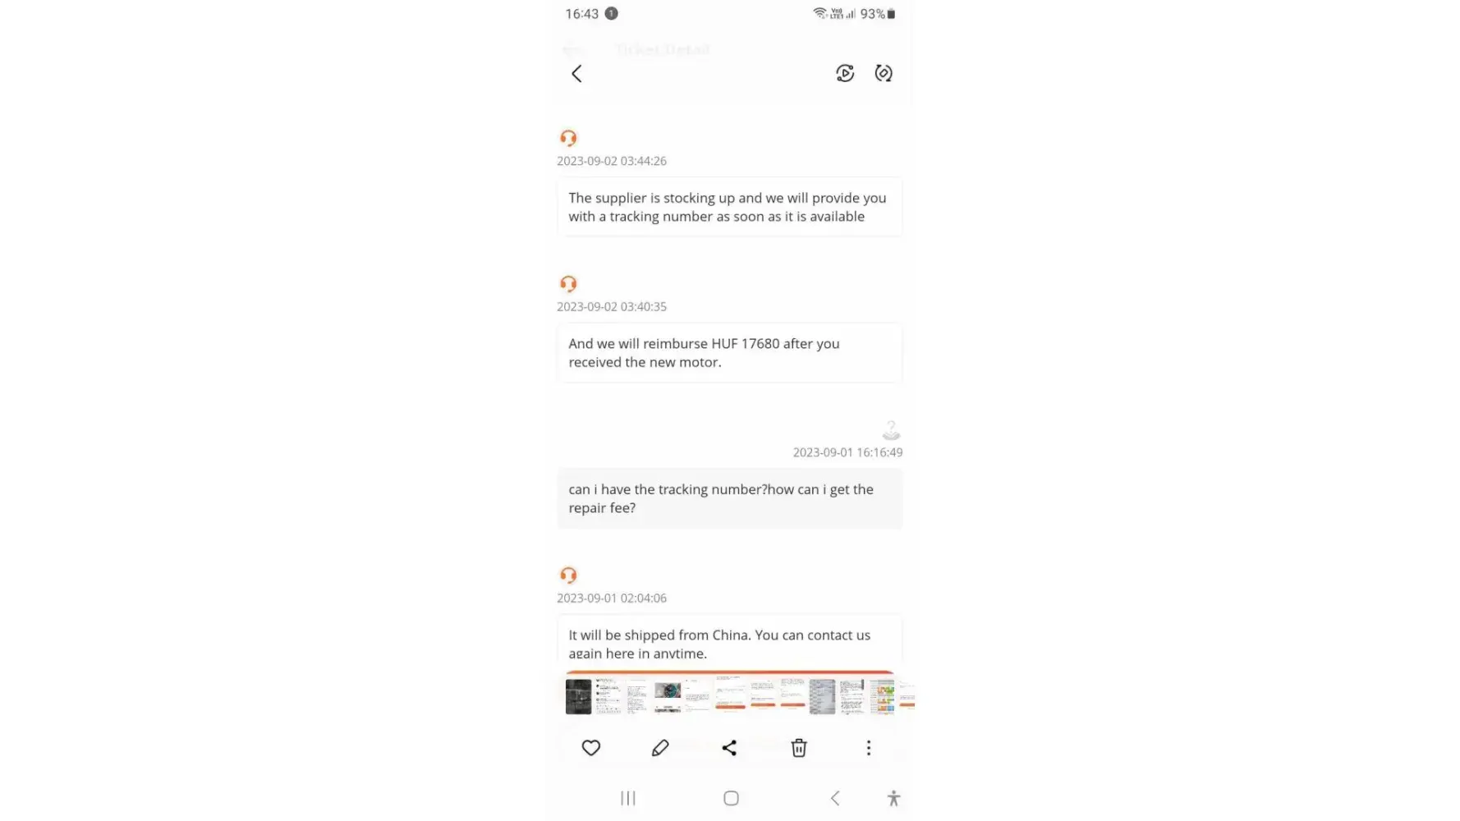This screenshot has height=821, width=1460.
Task: Select the colorful green and orange thumbnail
Action: coord(883,696)
